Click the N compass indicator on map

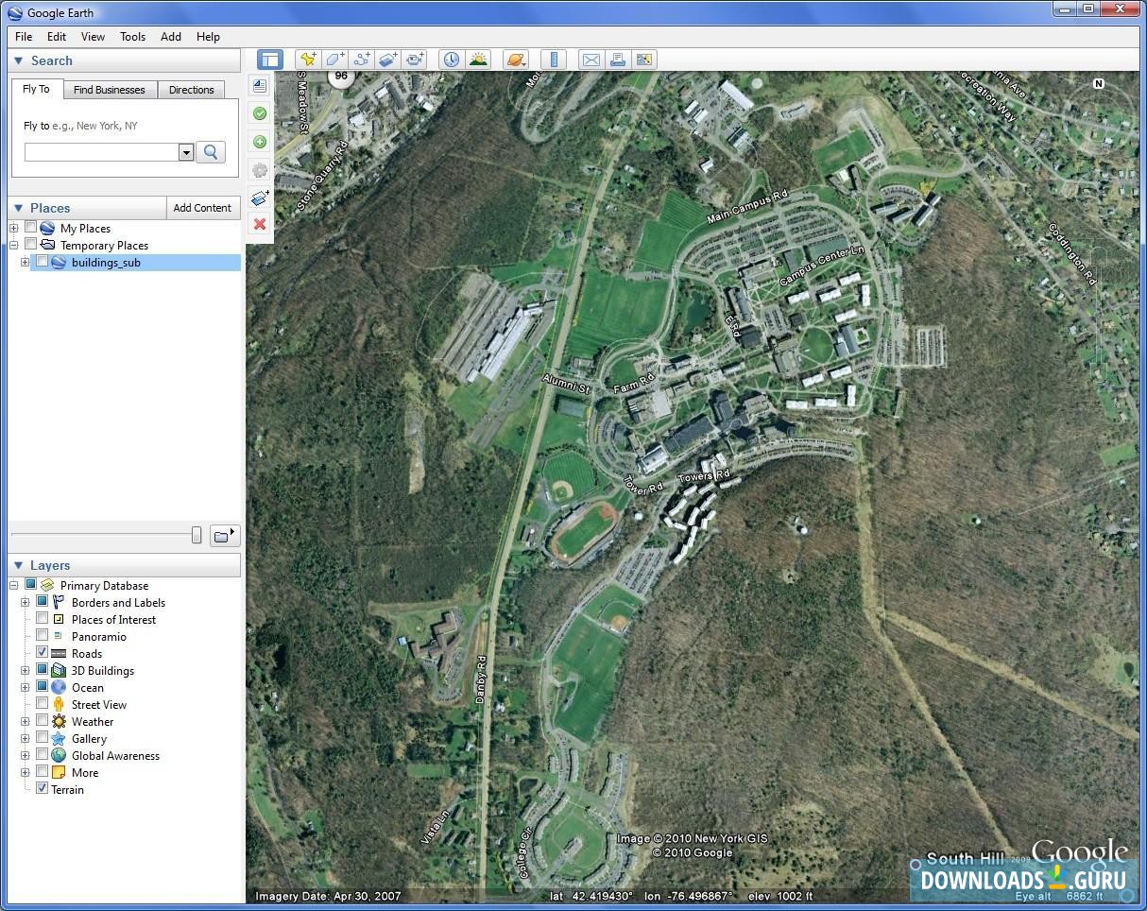[1099, 84]
